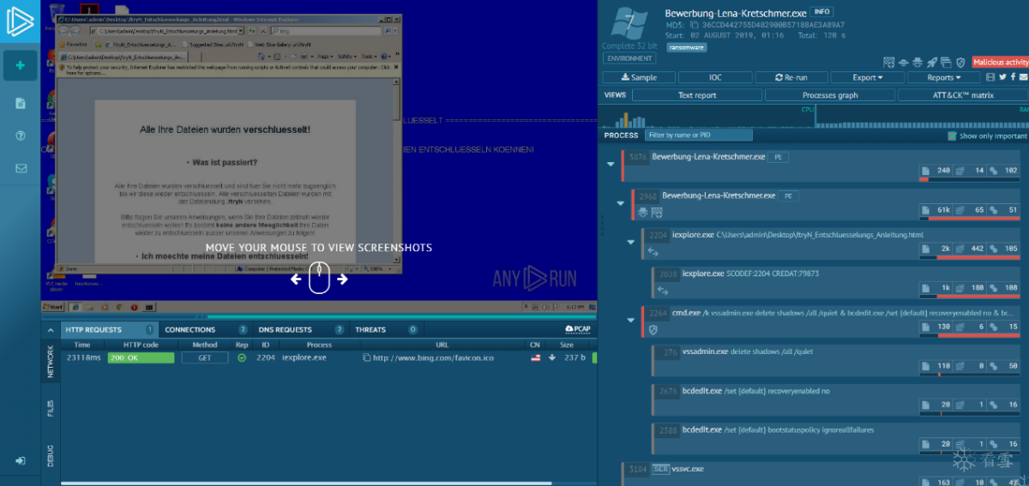Click the Re-run button
Viewport: 1029px width, 486px height.
791,77
